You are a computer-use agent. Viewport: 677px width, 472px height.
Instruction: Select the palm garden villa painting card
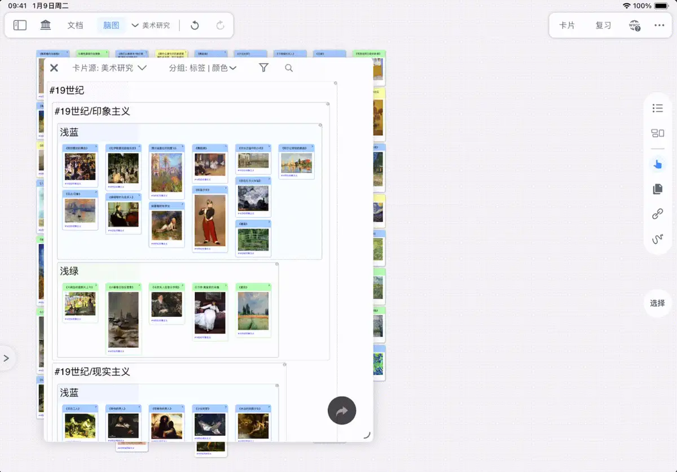(x=166, y=172)
